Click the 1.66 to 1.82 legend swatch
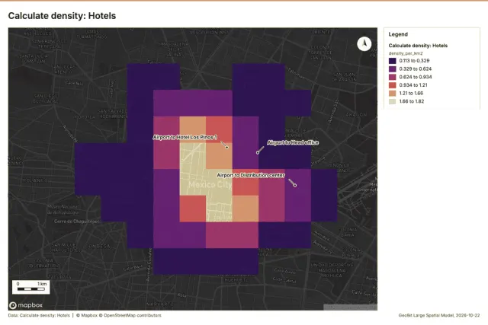Screen dimensions: 488x325 point(393,101)
